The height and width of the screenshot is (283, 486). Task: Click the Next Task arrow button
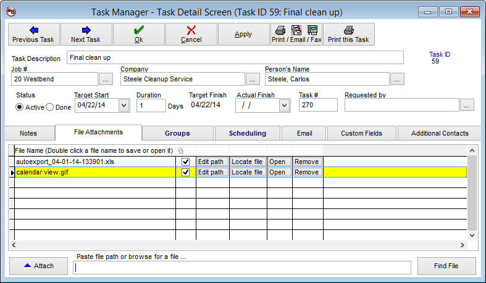click(86, 34)
